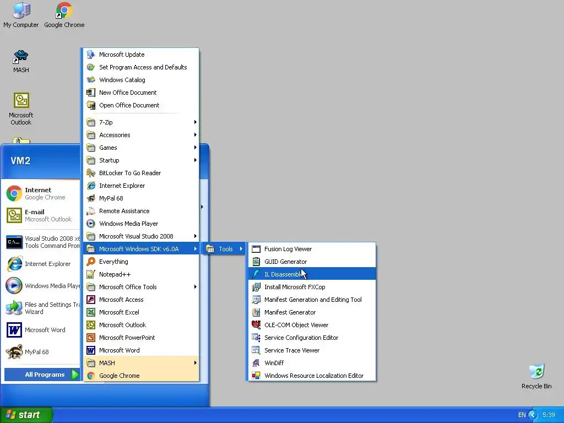Open Files and Settings Transfer Wizard
This screenshot has width=564, height=423.
point(41,308)
